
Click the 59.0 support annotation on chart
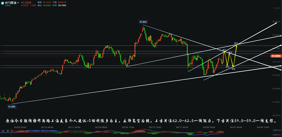(233, 69)
